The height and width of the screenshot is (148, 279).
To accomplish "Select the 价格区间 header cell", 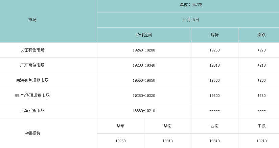I will point(144,35).
